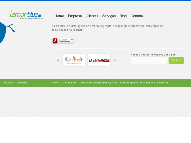Go to the Empresa page
This screenshot has height=143, width=191.
pos(75,16)
